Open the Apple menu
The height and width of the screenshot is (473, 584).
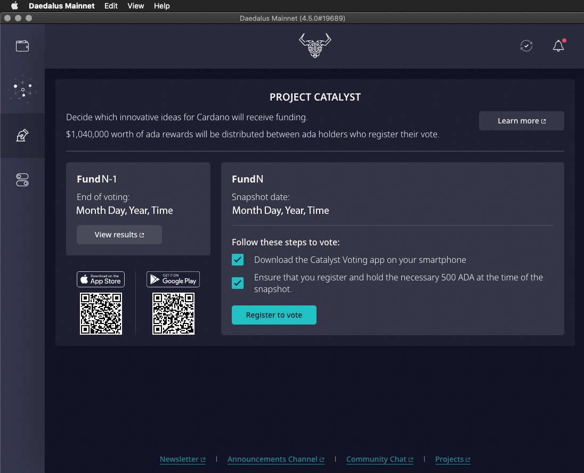click(14, 6)
